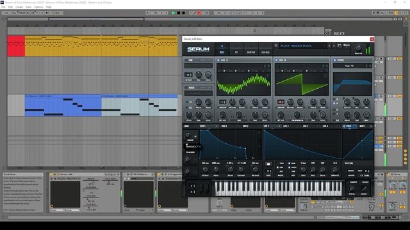The width and height of the screenshot is (410, 230).
Task: Click the OSC B LEVEL knob
Action: [323, 115]
